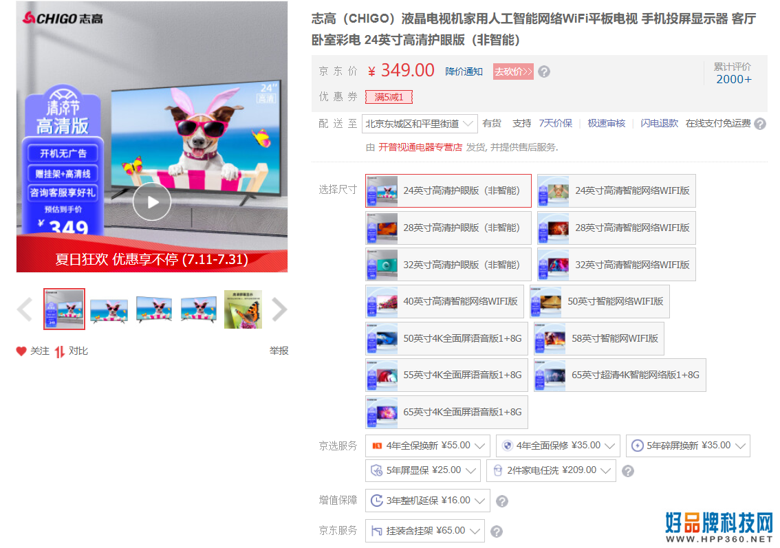This screenshot has width=780, height=548.
Task: Open 开普视通电器专营店 store link
Action: click(420, 147)
